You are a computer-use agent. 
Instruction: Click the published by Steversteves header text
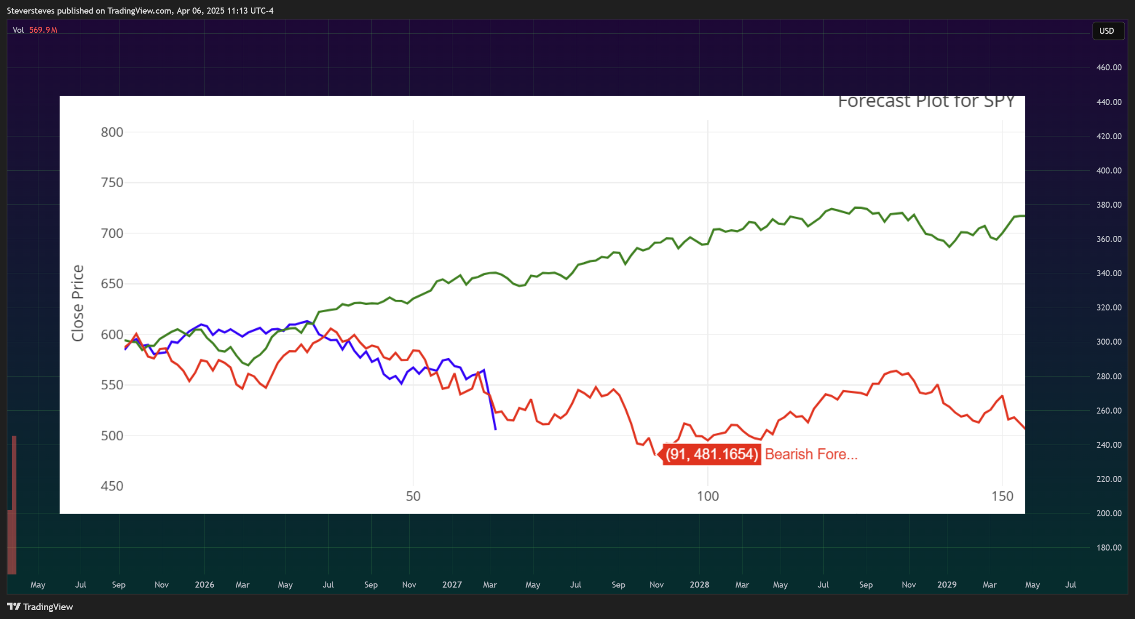coord(140,11)
